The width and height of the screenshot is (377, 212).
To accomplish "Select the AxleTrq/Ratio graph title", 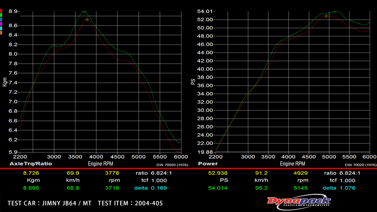I will (31, 163).
